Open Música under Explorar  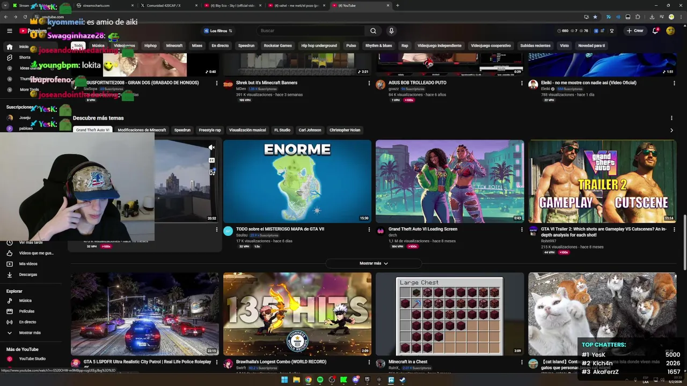(x=25, y=300)
